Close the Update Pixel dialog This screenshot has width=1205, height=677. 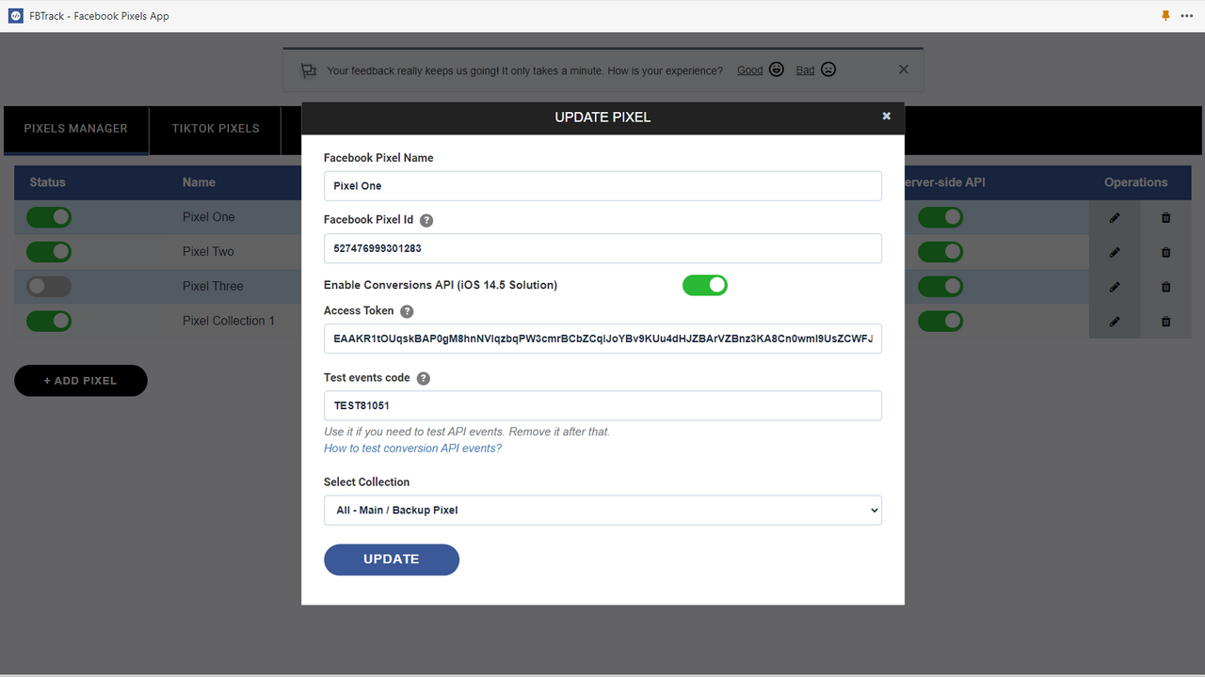(886, 117)
